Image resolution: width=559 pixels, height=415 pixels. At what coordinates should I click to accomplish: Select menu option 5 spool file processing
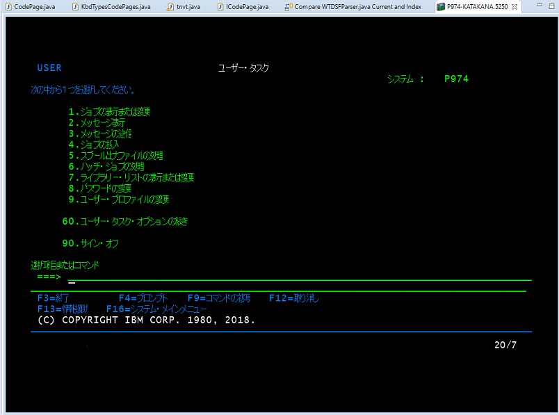point(115,156)
